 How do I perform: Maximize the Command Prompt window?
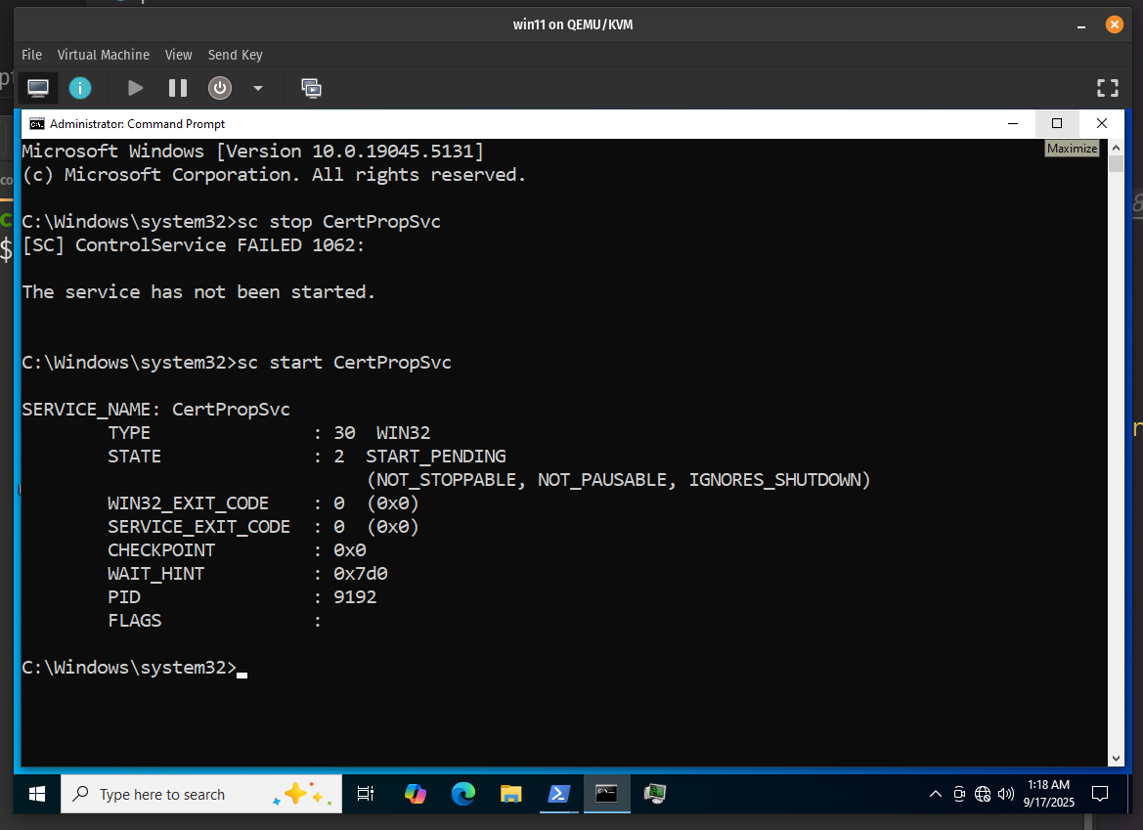click(1057, 124)
